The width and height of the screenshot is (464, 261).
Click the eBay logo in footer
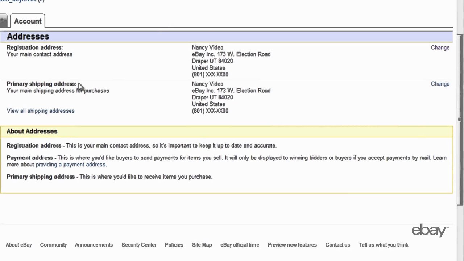tap(430, 231)
